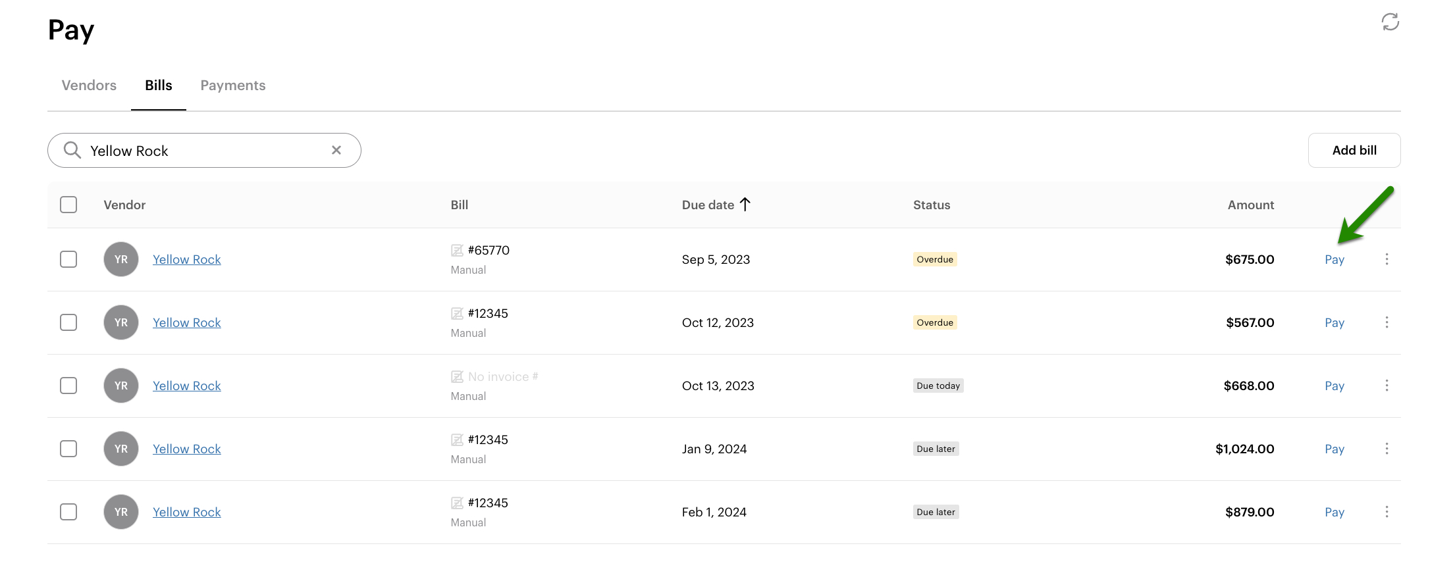Image resolution: width=1455 pixels, height=575 pixels.
Task: Click into the Yellow Rock search field
Action: (204, 151)
